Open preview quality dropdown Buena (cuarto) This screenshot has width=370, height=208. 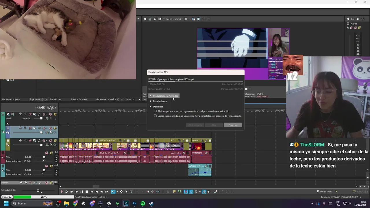click(174, 19)
